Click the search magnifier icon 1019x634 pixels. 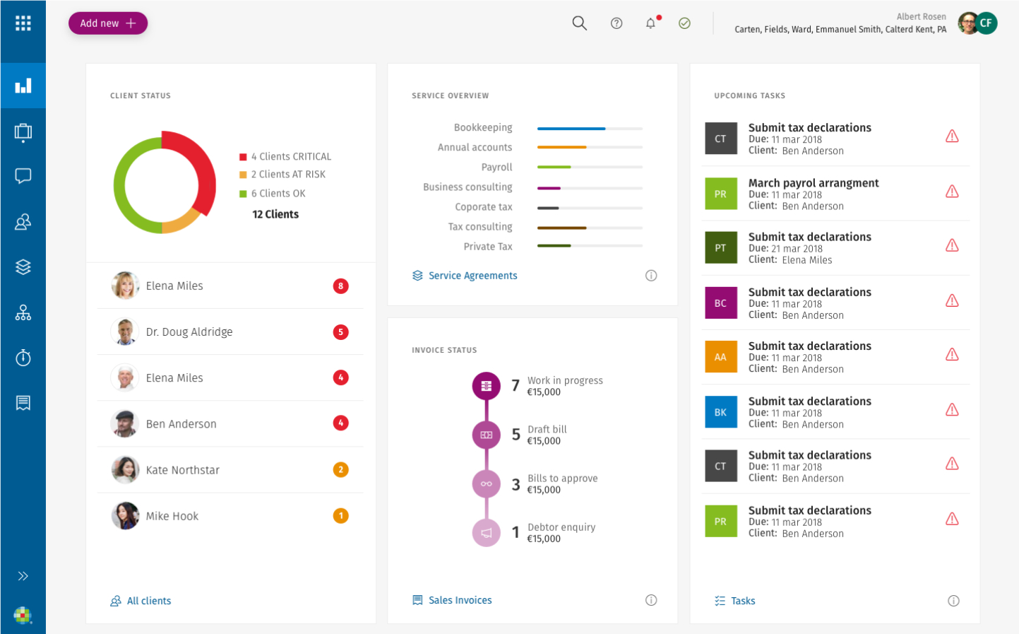coord(579,23)
